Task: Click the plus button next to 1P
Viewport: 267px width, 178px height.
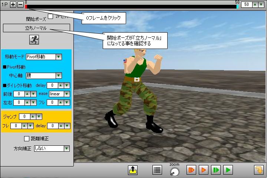Action: point(13,4)
